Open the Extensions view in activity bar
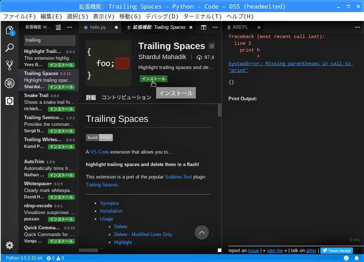Viewport: 364px width, 262px height. coord(10,101)
